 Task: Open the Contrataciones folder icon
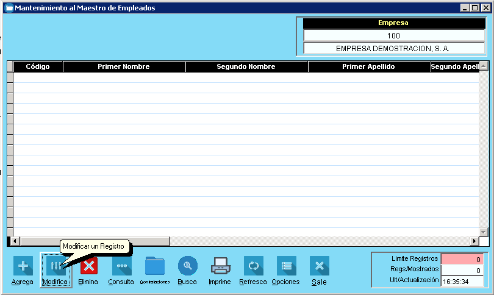[x=155, y=266]
